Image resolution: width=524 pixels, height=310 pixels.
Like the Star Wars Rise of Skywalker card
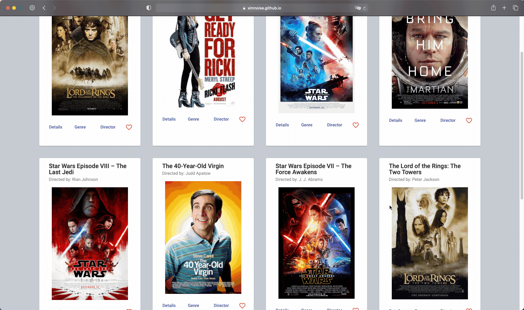356,125
